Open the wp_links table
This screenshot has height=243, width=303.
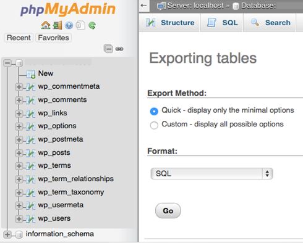(53, 113)
